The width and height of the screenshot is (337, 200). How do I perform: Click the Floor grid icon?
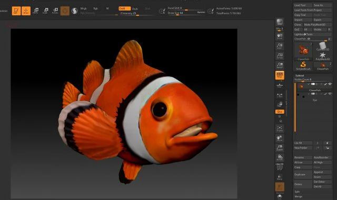coord(280,85)
